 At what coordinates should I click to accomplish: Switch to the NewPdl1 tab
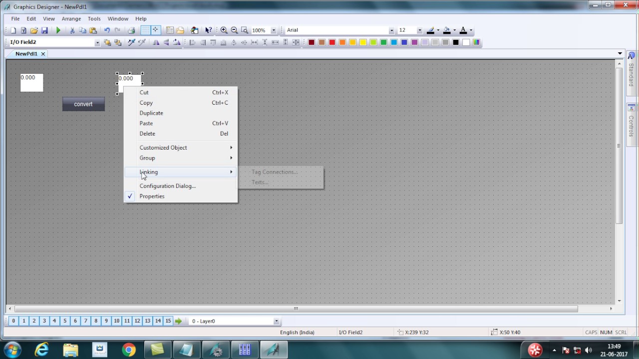coord(26,54)
